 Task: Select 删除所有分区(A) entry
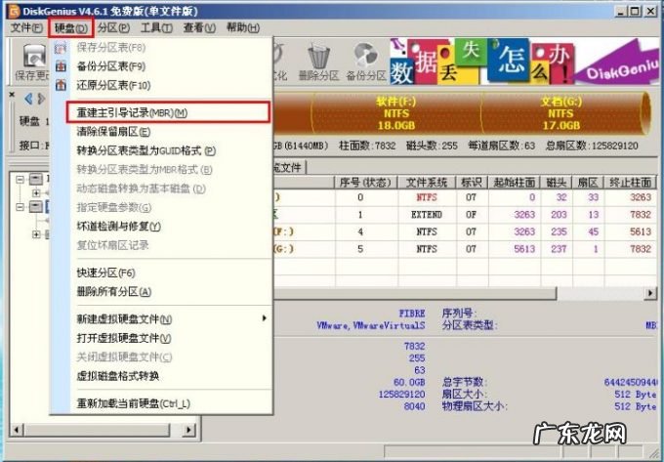click(x=113, y=292)
